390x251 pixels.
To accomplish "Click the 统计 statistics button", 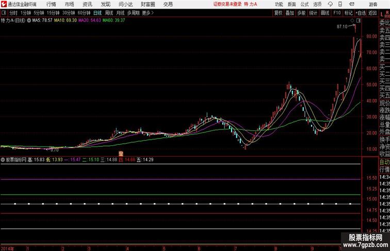I will [x=313, y=13].
